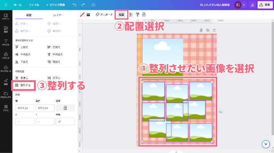
Task: Open the テキスト sidebar panel
Action: coord(6,43)
